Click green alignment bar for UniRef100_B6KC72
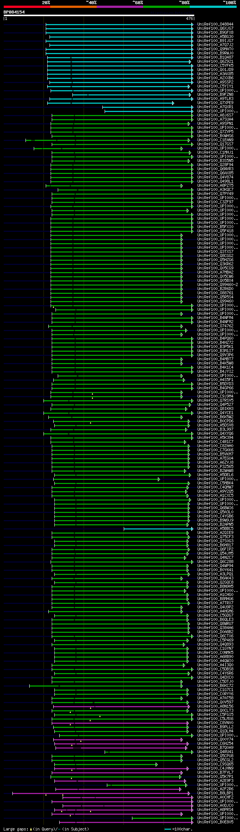 (106, 686)
